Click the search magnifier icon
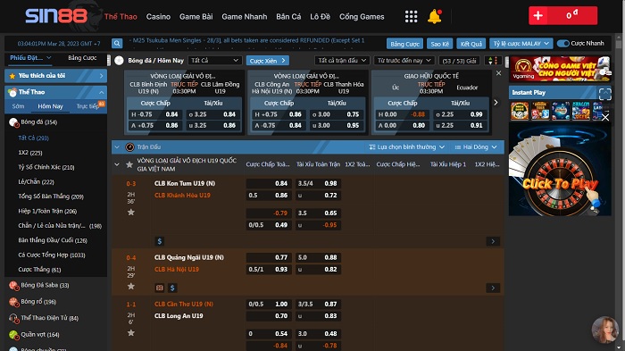Screen dimensions: 625x351 pos(117,43)
